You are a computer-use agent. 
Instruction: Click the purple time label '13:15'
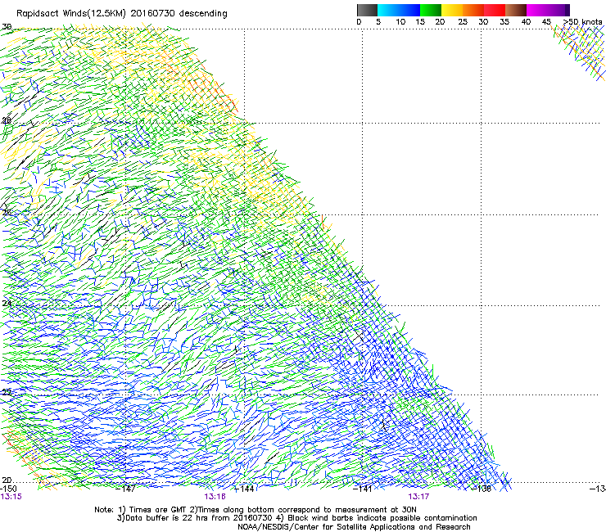point(11,497)
